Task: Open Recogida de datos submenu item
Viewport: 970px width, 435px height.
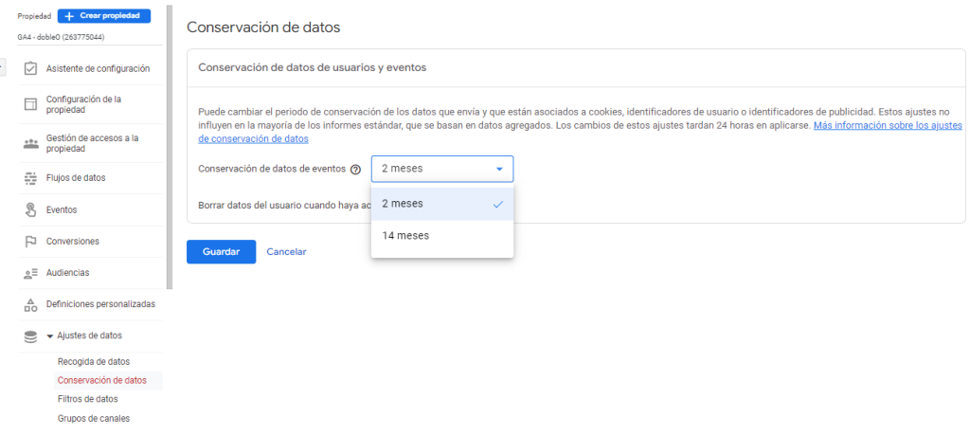Action: point(93,361)
